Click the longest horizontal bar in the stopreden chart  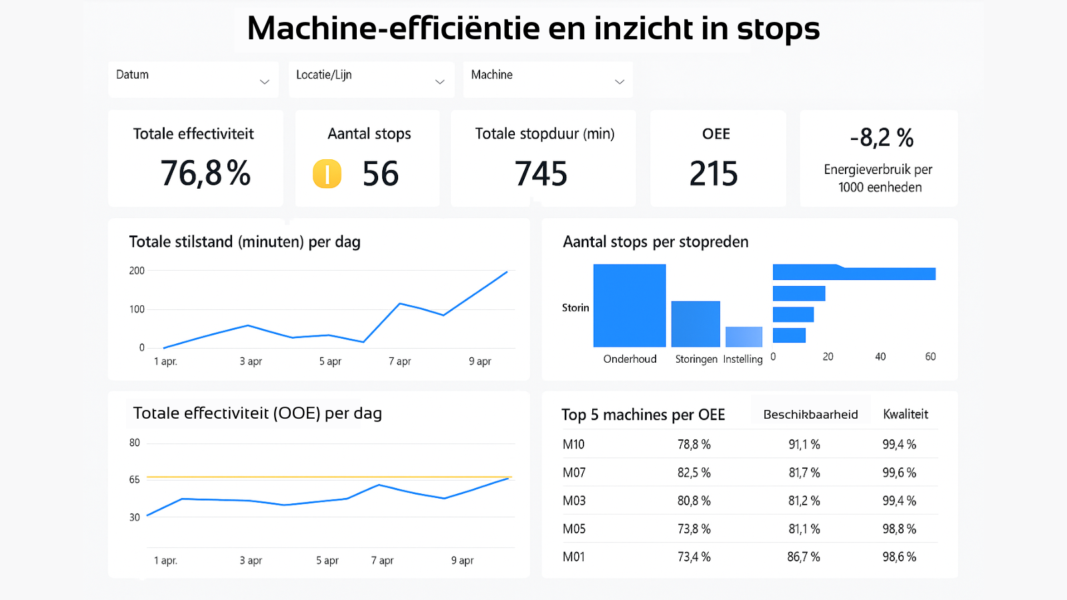point(854,273)
